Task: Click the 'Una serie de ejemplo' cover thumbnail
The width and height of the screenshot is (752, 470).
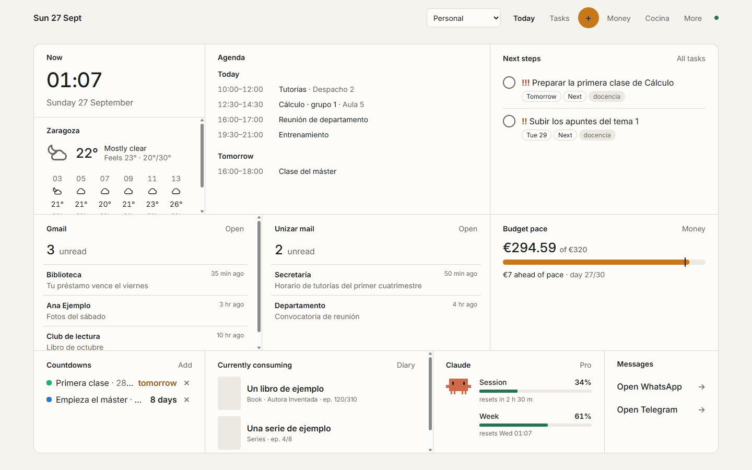Action: (x=229, y=433)
